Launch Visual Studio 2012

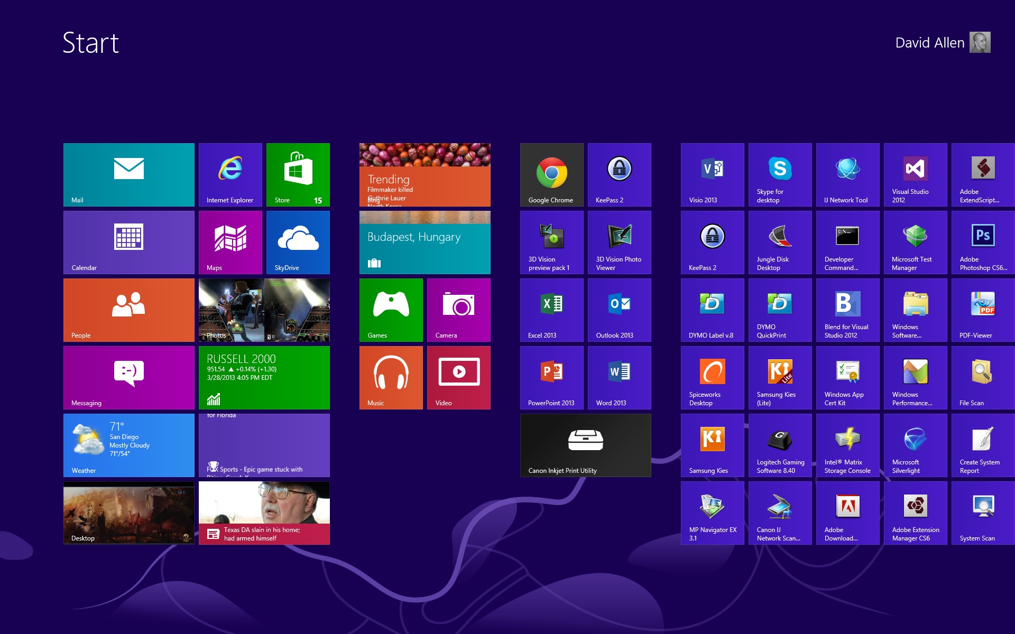pos(915,174)
